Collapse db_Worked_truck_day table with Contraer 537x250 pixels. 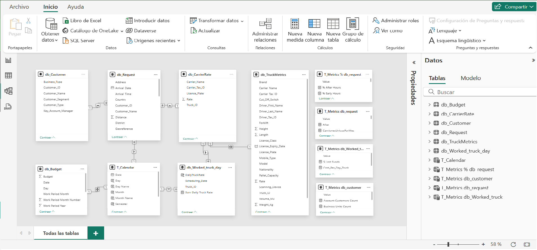pos(189,212)
